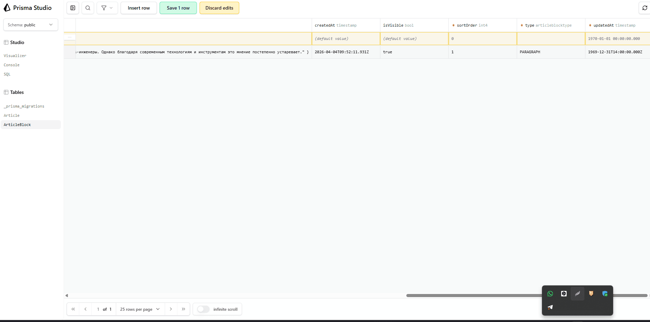Image resolution: width=650 pixels, height=322 pixels.
Task: Open the Schema: public dropdown
Action: click(x=30, y=25)
